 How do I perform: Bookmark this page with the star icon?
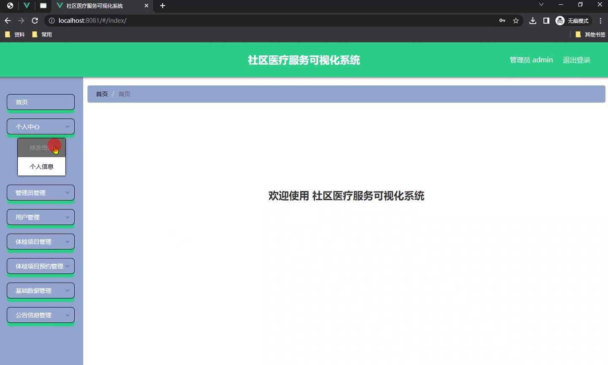click(516, 21)
